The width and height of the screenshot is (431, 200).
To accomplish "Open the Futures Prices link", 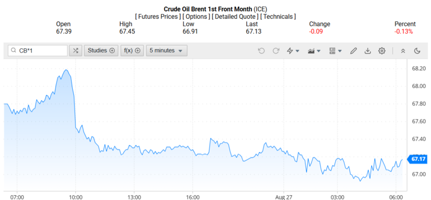I will click(x=158, y=17).
